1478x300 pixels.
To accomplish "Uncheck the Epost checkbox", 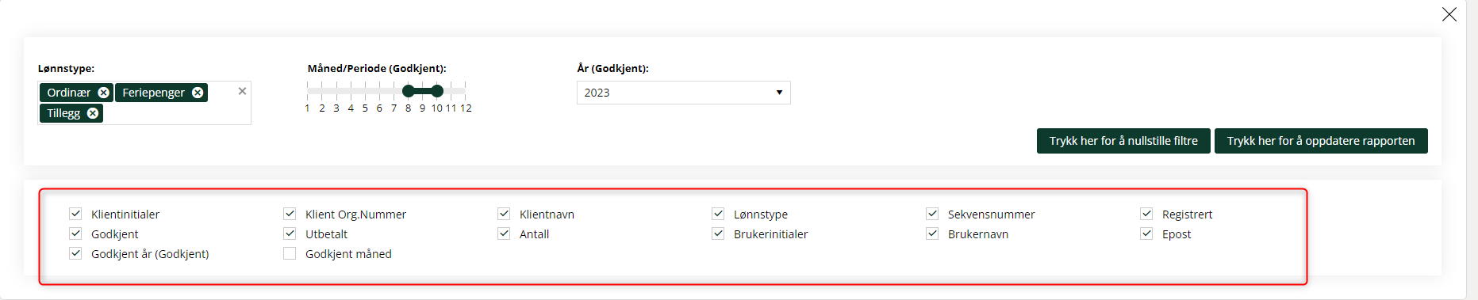I will (1146, 234).
